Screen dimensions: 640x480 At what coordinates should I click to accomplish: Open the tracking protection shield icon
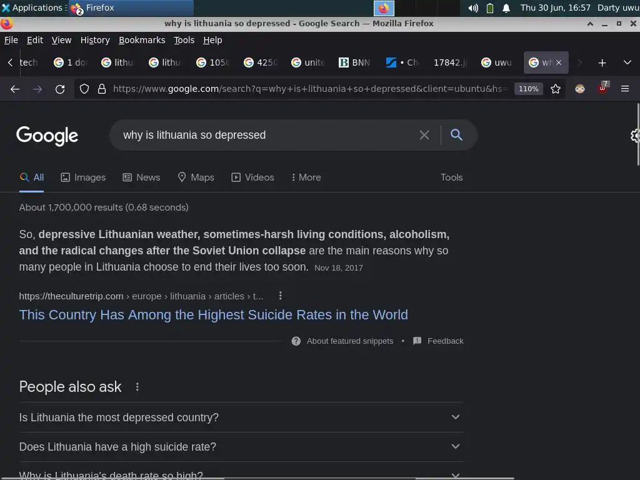pos(84,89)
